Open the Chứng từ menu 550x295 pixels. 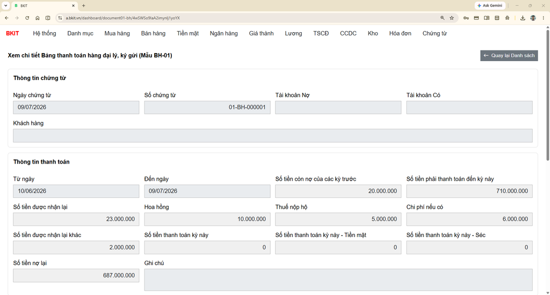click(435, 33)
